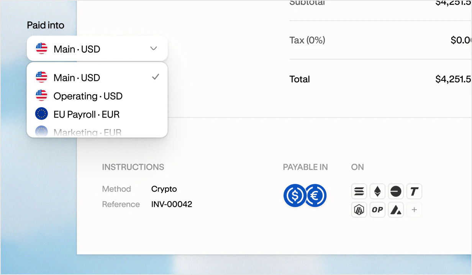Choose the Marketing · EUR account option
Screen dimensions: 472x275
point(97,132)
